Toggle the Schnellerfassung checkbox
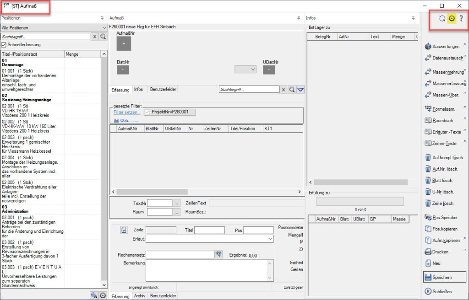The height and width of the screenshot is (300, 469). (x=4, y=45)
